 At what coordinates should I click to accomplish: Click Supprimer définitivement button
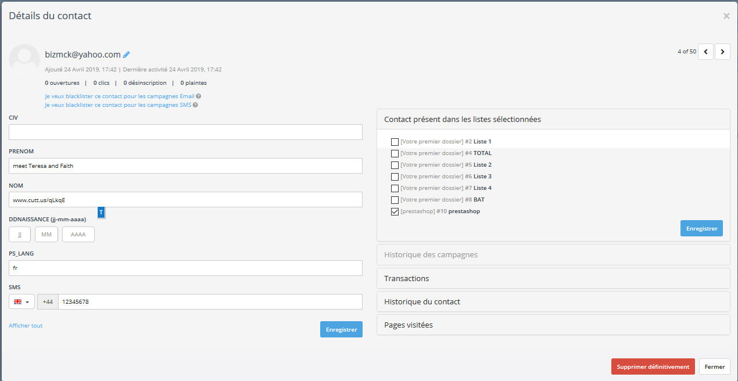coord(653,366)
